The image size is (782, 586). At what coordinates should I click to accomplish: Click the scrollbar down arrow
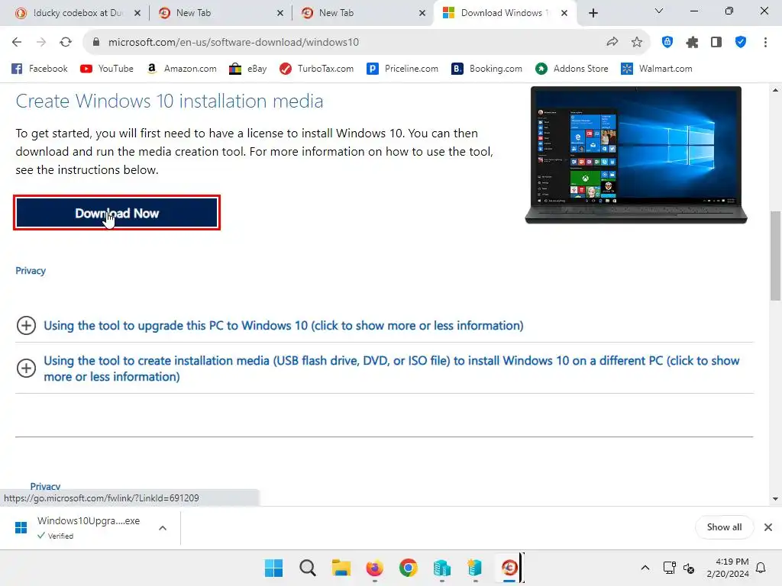[x=775, y=499]
